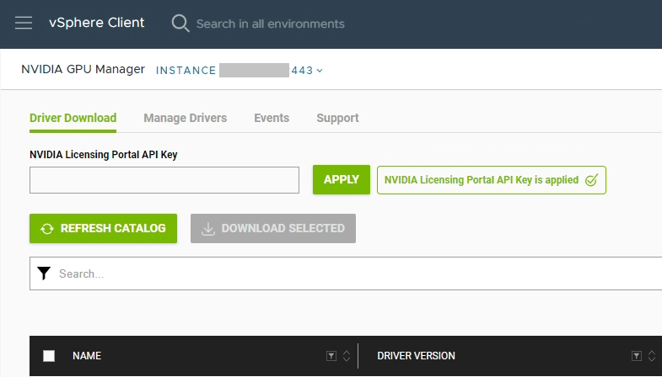Click the filter funnel icon in search bar
Image resolution: width=662 pixels, height=377 pixels.
click(x=44, y=273)
